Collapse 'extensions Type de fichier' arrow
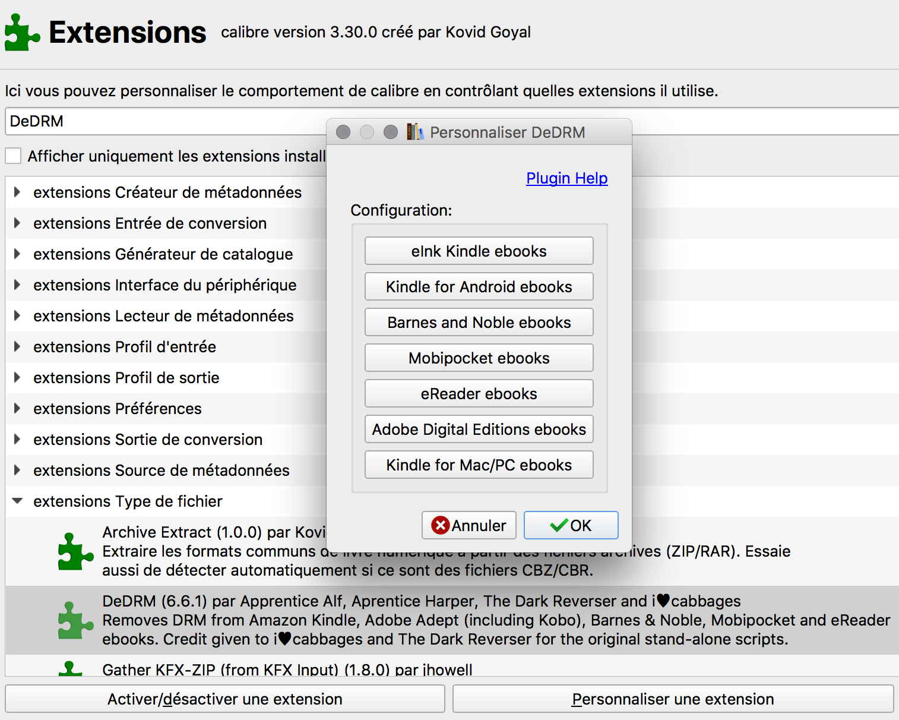 point(17,501)
